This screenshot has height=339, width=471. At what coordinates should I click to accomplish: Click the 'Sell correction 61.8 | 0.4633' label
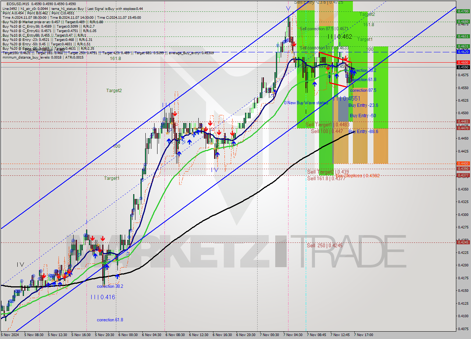click(x=324, y=48)
